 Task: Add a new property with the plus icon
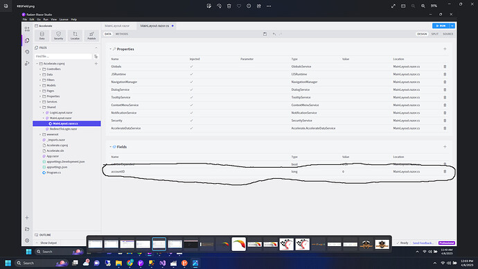[x=445, y=49]
